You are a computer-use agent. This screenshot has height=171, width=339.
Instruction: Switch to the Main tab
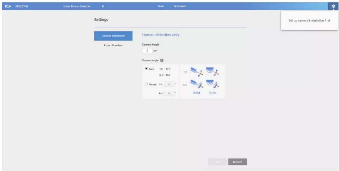[161, 6]
